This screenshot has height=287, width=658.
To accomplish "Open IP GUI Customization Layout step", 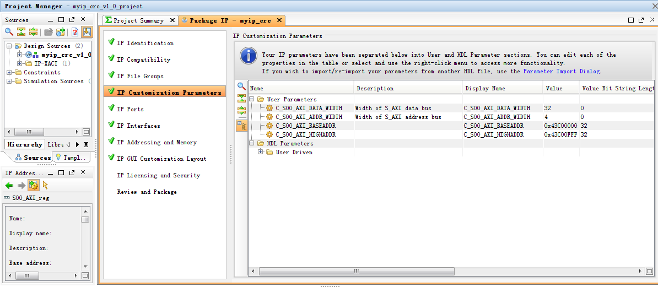I will coord(161,159).
